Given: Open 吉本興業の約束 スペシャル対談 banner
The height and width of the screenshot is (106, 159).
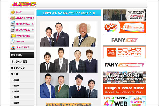Looking at the screenshot, I should click(x=125, y=15).
